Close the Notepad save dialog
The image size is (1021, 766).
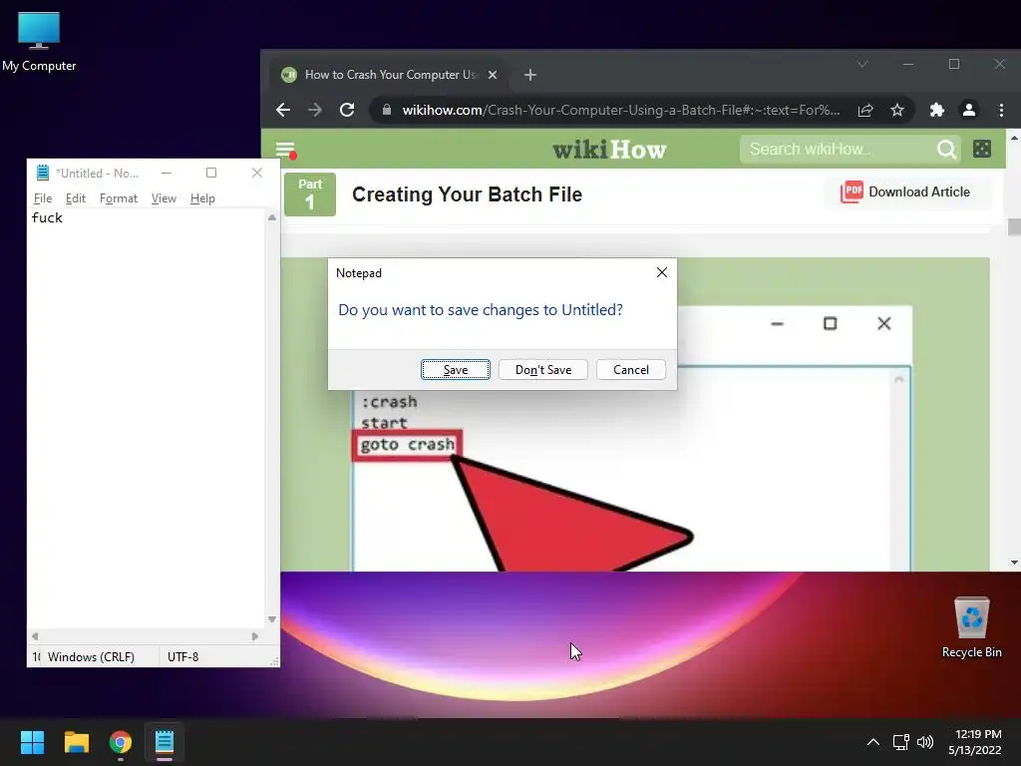(662, 272)
